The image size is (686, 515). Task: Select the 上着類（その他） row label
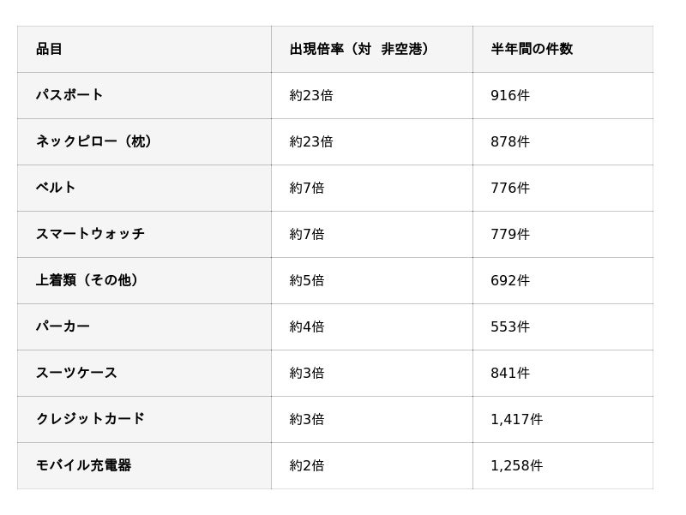pos(88,280)
